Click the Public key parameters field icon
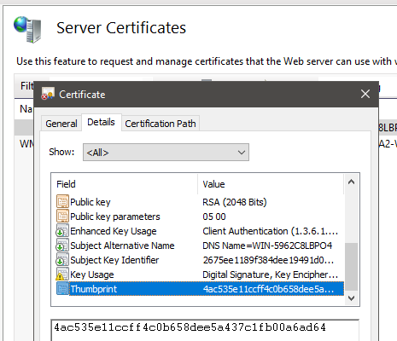 [62, 217]
